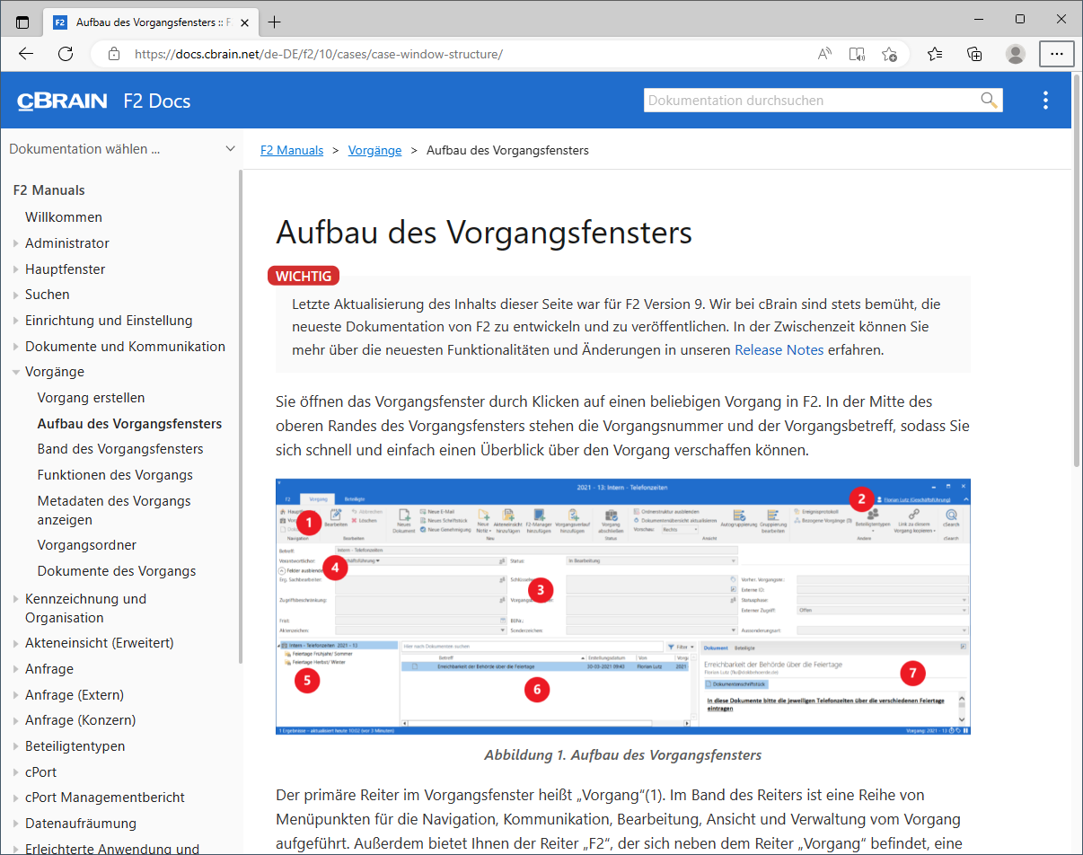Screen dimensions: 1083x855
Task: Open the tab actions menu icon
Action: [22, 22]
